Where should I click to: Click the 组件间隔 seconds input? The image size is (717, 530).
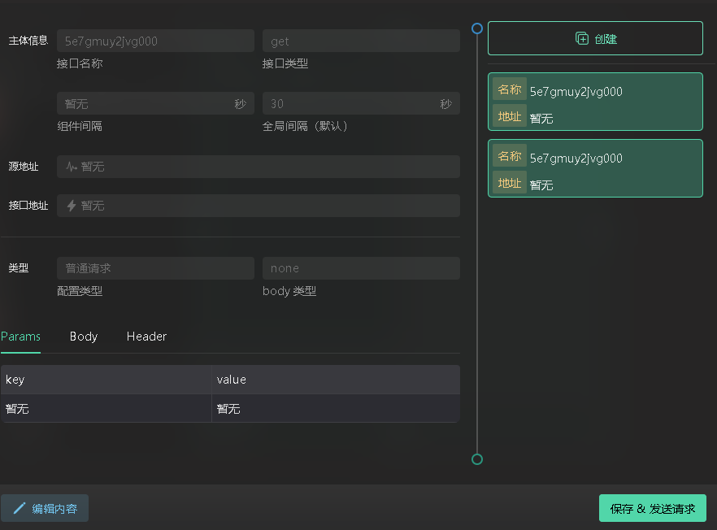pos(146,104)
